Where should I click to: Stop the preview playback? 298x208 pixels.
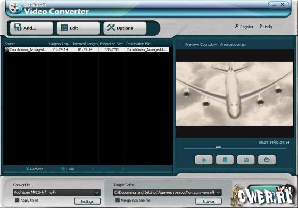[x=225, y=160]
